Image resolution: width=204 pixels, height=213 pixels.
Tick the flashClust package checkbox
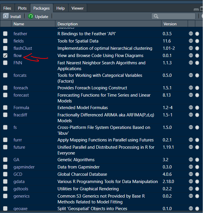[5, 48]
